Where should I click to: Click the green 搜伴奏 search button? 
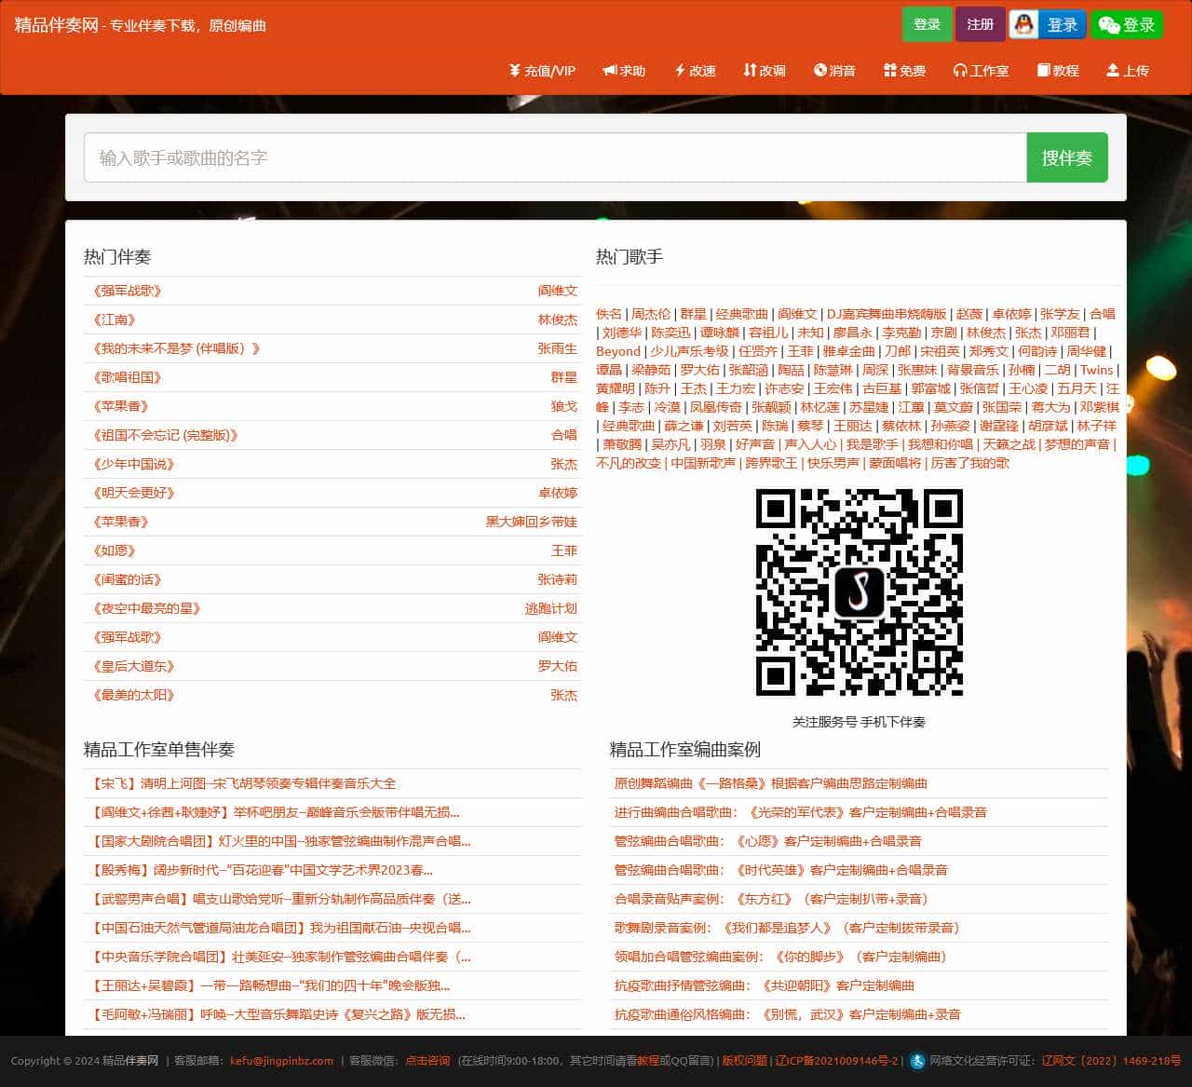[x=1066, y=158]
